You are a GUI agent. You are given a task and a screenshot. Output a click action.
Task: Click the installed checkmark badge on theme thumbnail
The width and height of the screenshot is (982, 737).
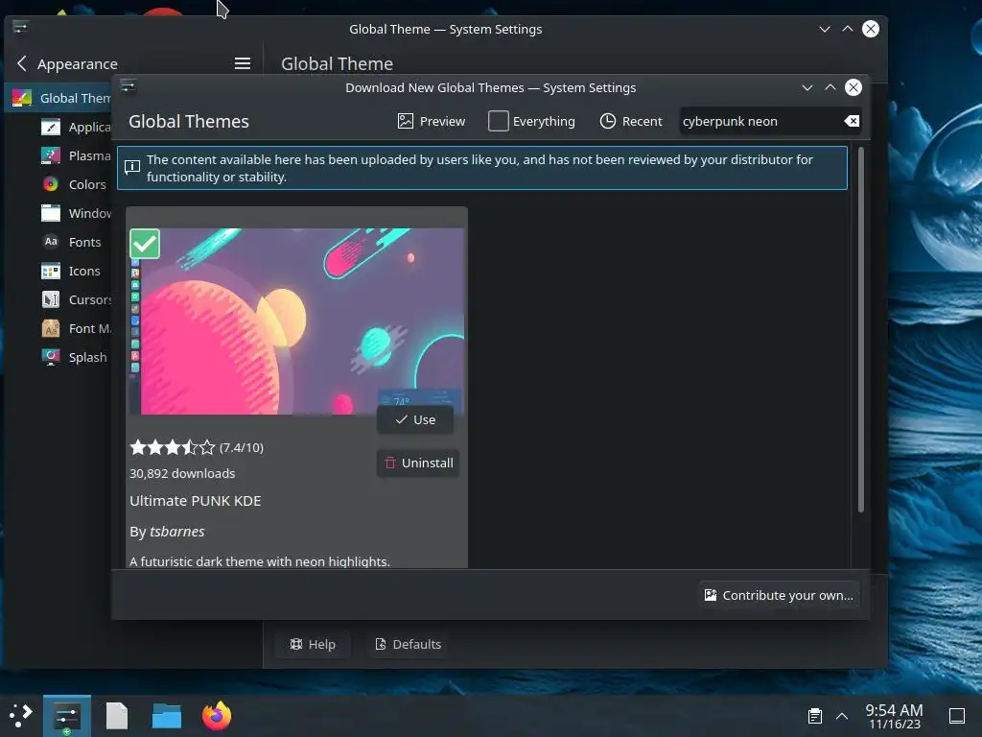(x=145, y=244)
